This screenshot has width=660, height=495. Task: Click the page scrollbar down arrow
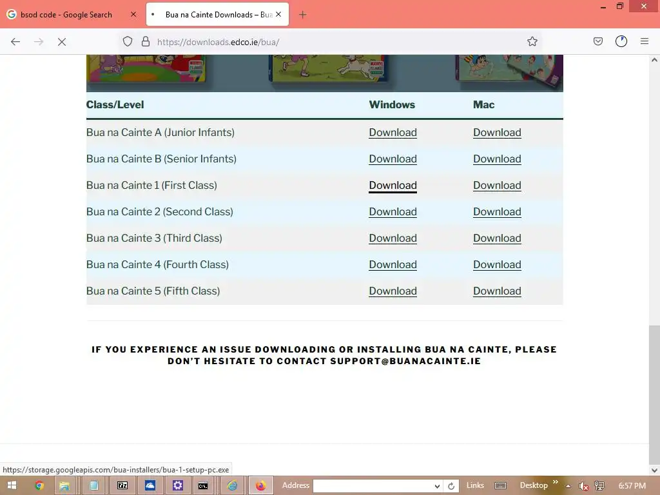tap(654, 470)
